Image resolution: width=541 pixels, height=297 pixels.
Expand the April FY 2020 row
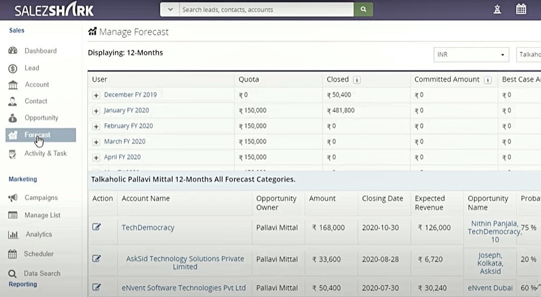96,157
